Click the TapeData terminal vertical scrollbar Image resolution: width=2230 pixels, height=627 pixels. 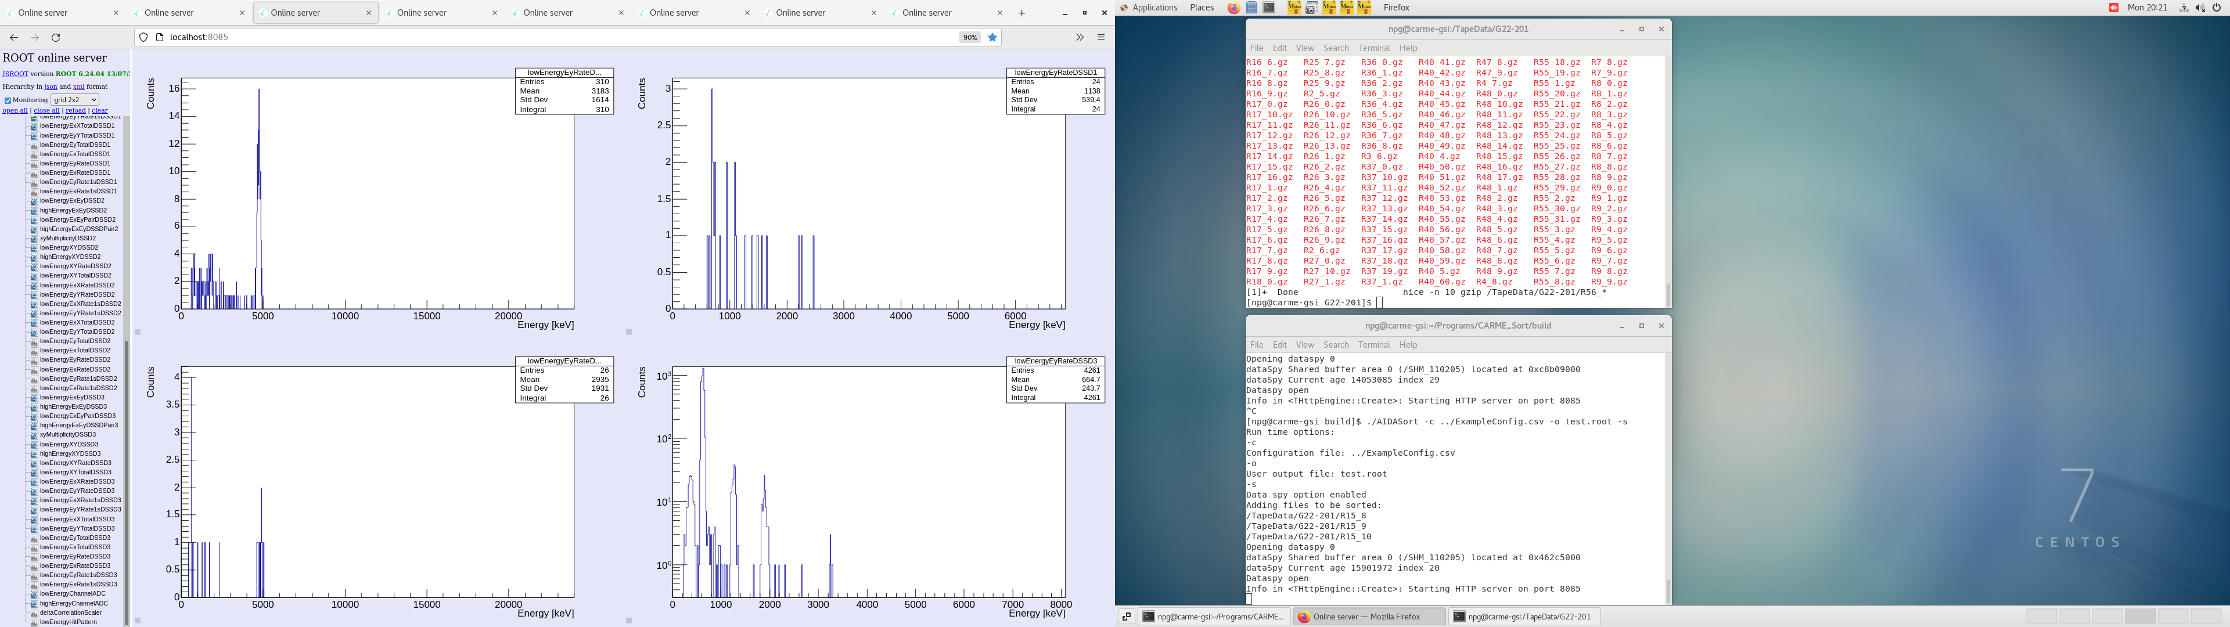(x=1668, y=294)
